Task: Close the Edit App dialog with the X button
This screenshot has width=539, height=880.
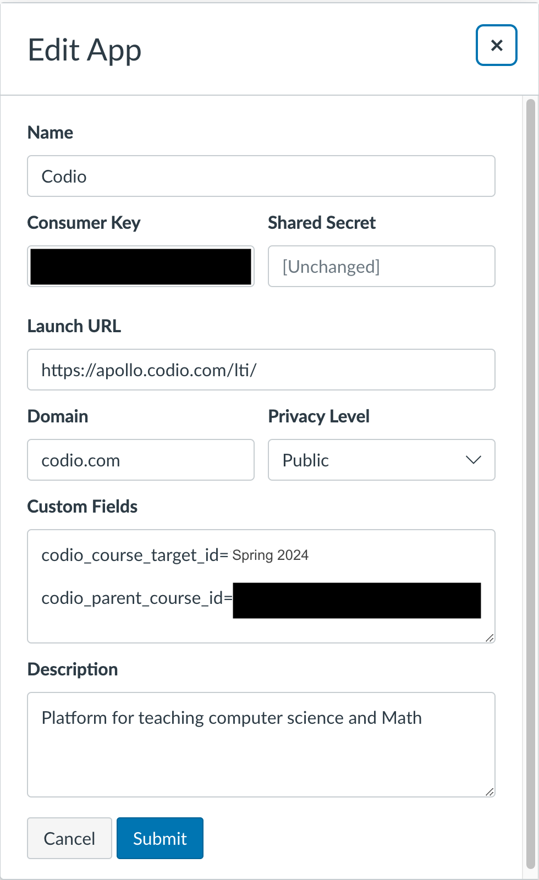Action: (x=496, y=45)
